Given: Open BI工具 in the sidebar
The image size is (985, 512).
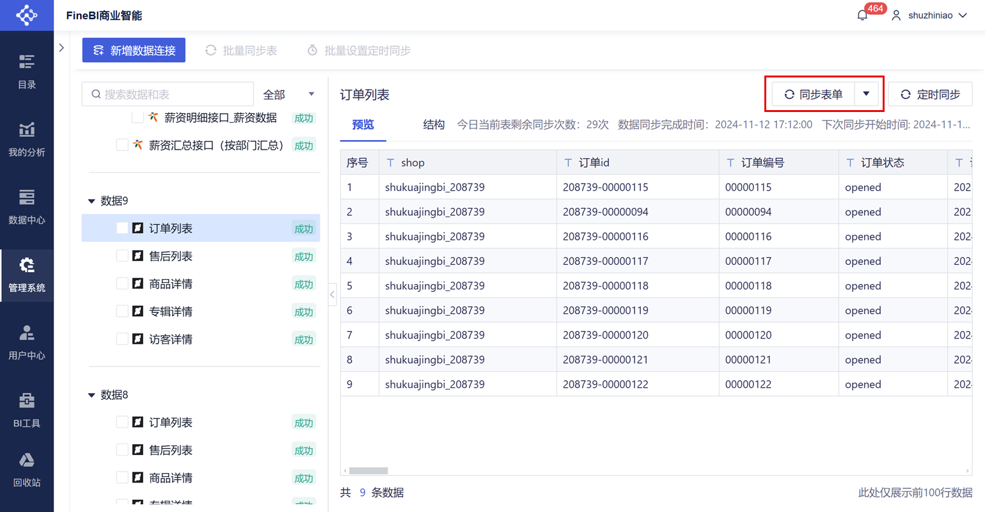Looking at the screenshot, I should pos(27,410).
